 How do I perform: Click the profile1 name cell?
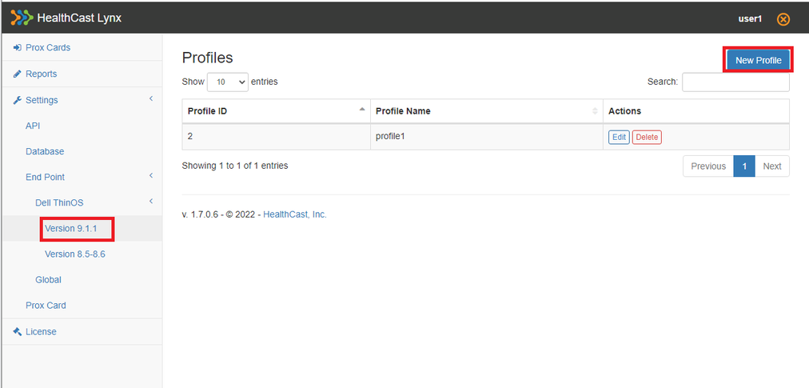487,138
